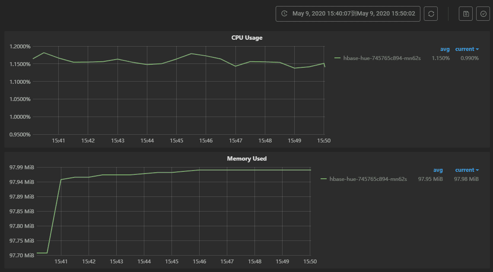493x272 pixels.
Task: Click the 1.150% avg value in CPU legend
Action: click(441, 58)
